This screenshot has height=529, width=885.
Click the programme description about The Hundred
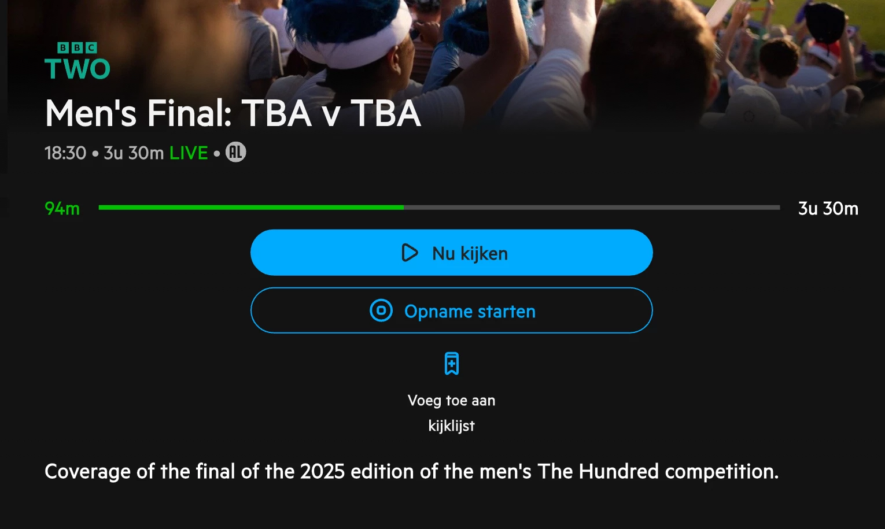pos(412,472)
